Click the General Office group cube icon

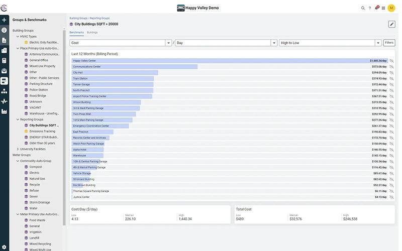(26, 60)
